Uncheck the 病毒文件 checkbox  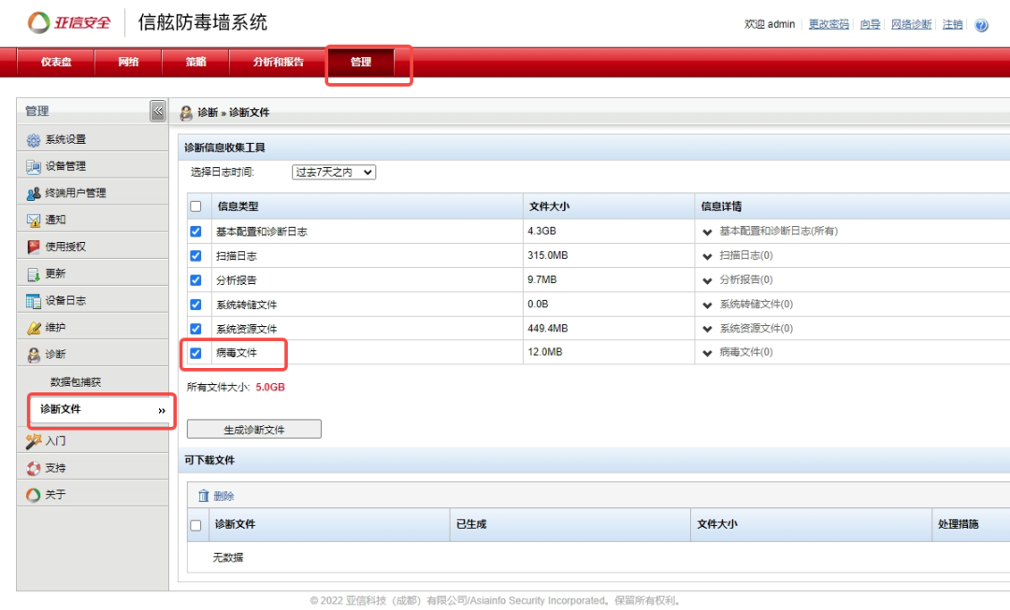pos(195,353)
